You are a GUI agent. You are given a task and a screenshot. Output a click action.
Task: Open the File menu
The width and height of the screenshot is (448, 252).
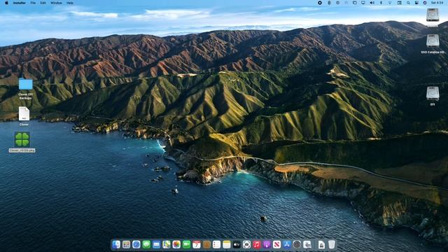click(x=33, y=3)
